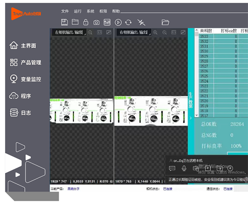This screenshot has height=204, width=248.
Task: Click the table scrollbar up arrow
Action: (x=197, y=30)
